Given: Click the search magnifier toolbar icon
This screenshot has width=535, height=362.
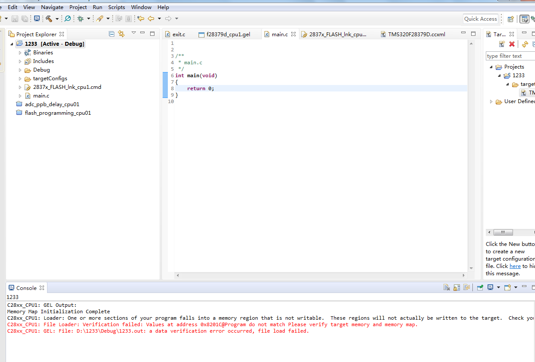Looking at the screenshot, I should [68, 19].
